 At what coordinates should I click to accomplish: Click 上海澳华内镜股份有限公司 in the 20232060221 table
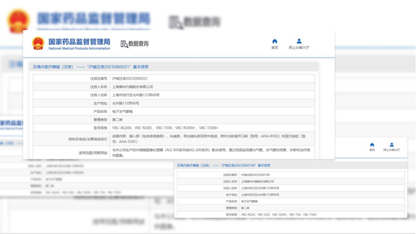133,87
